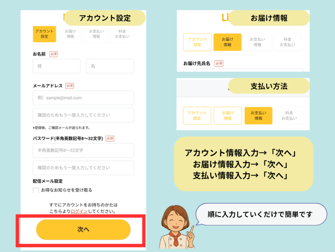
Task: Select お届け情報 tab on payment screen
Action: click(228, 116)
